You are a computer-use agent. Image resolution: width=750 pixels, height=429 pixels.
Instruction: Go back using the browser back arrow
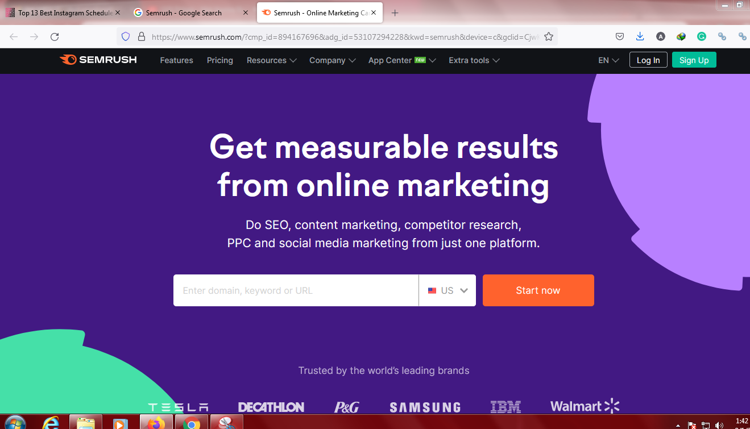coord(14,36)
